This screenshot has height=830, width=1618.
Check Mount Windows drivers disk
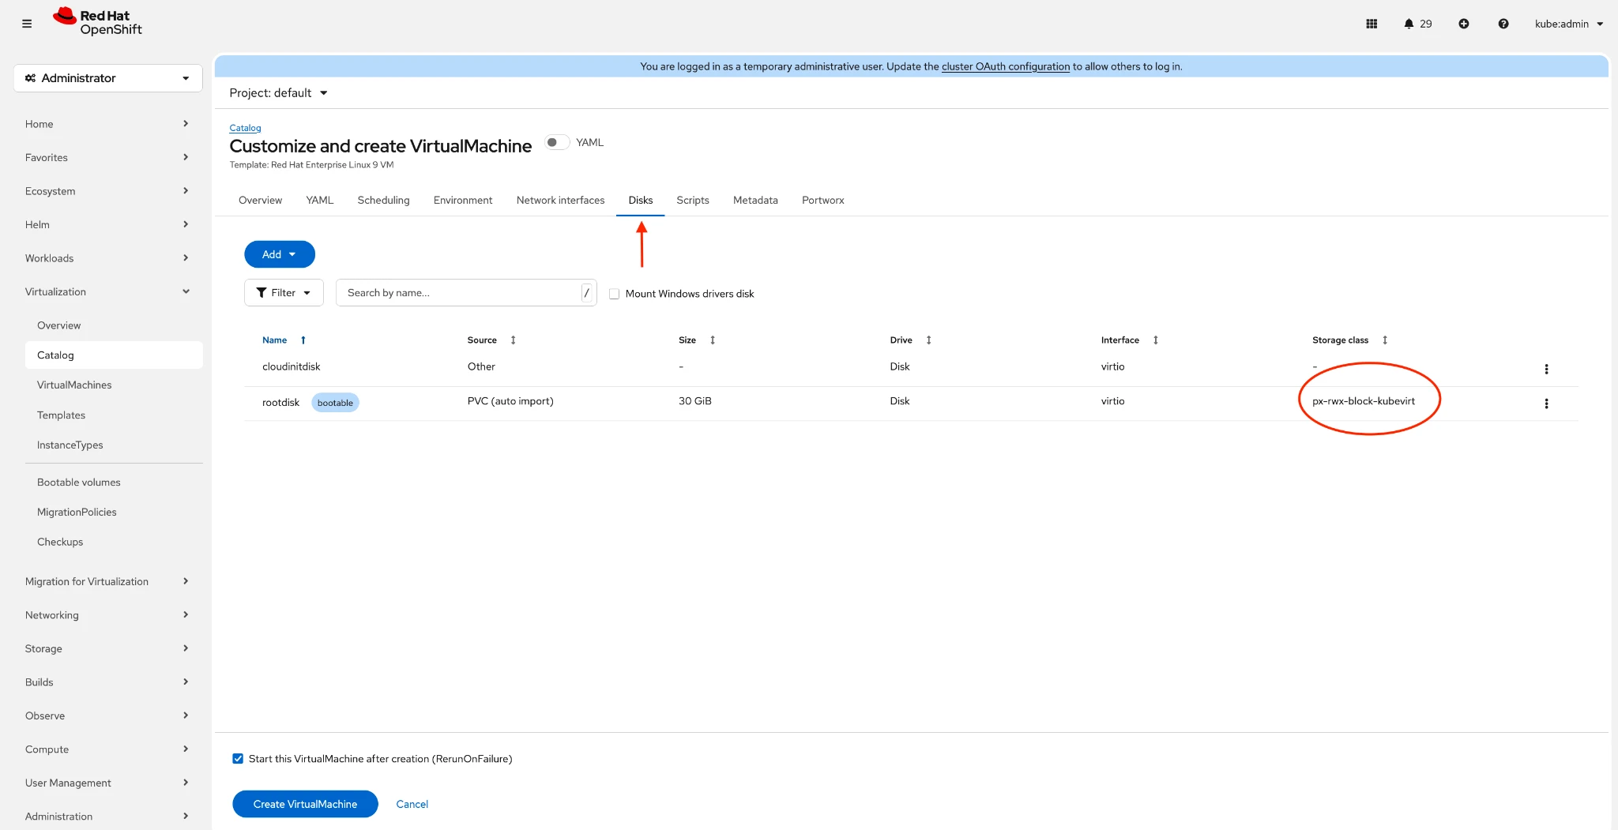click(x=614, y=294)
